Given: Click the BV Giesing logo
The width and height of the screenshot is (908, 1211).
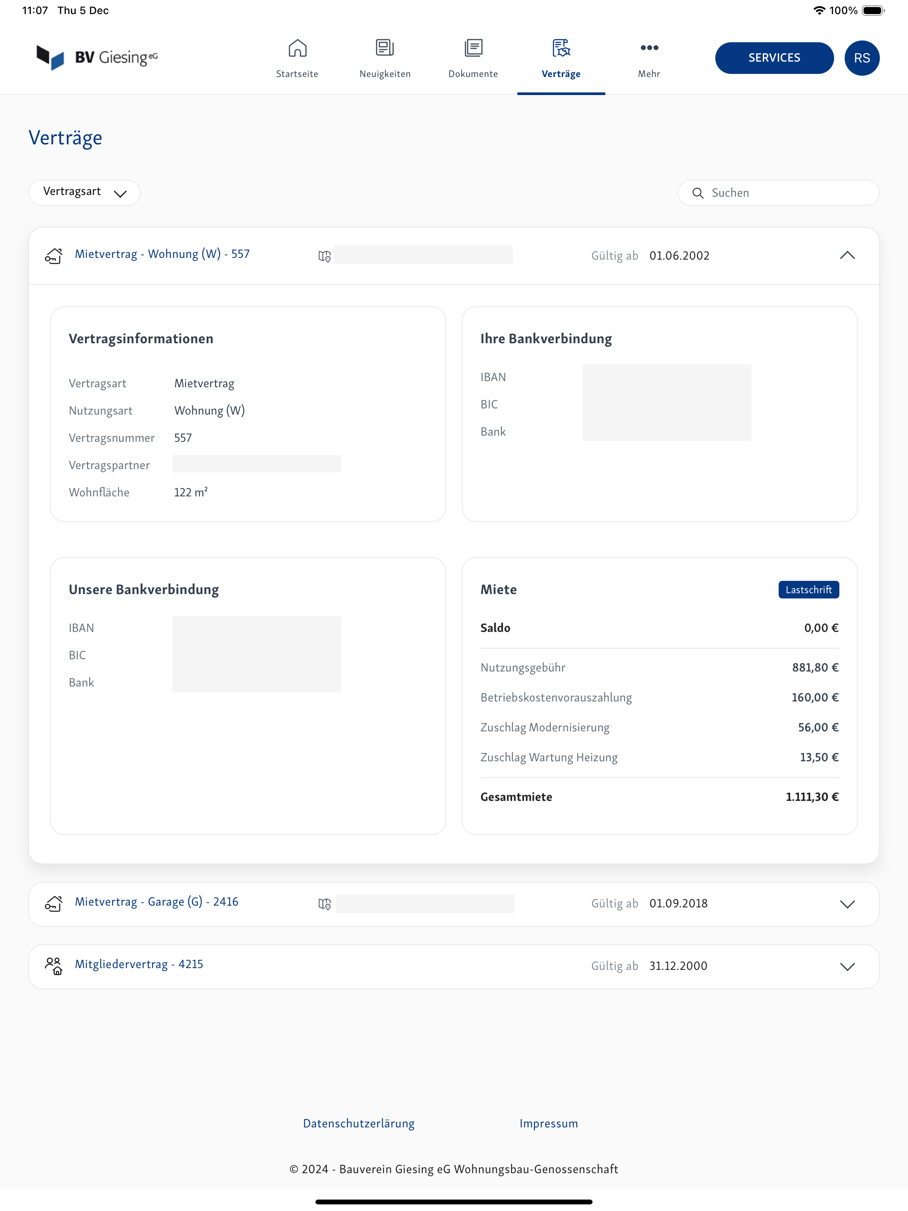Looking at the screenshot, I should tap(97, 57).
